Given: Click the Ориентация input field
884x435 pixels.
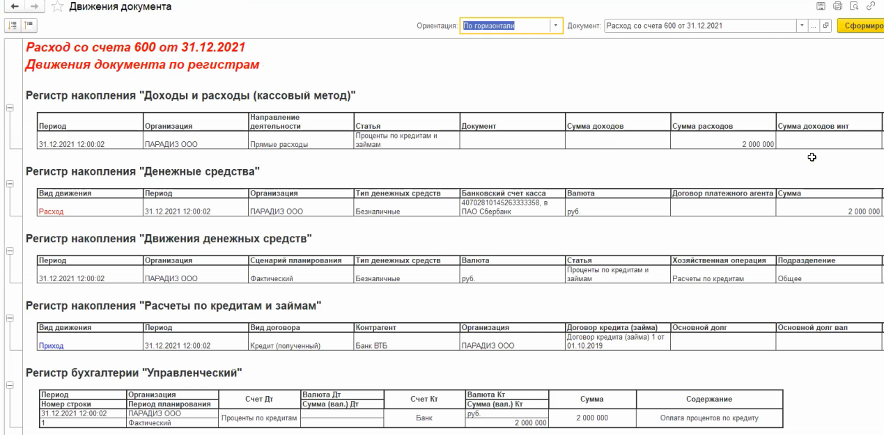Looking at the screenshot, I should pyautogui.click(x=504, y=26).
